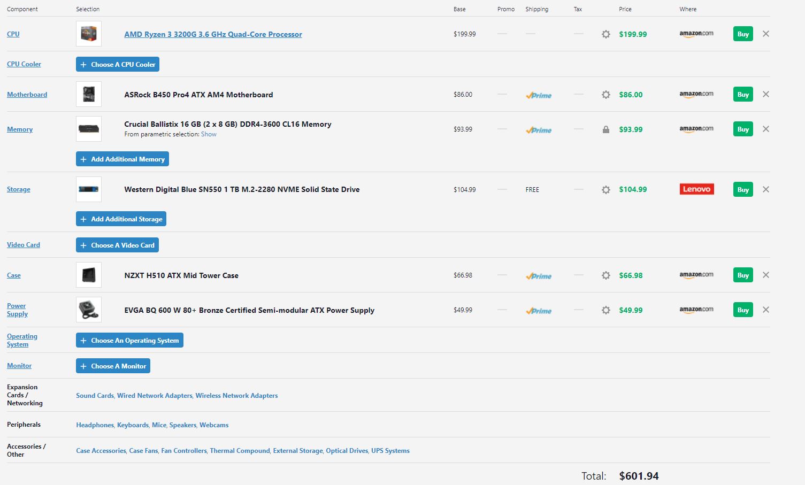The height and width of the screenshot is (485, 805).
Task: Click the ASRock motherboard product thumbnail
Action: (89, 94)
